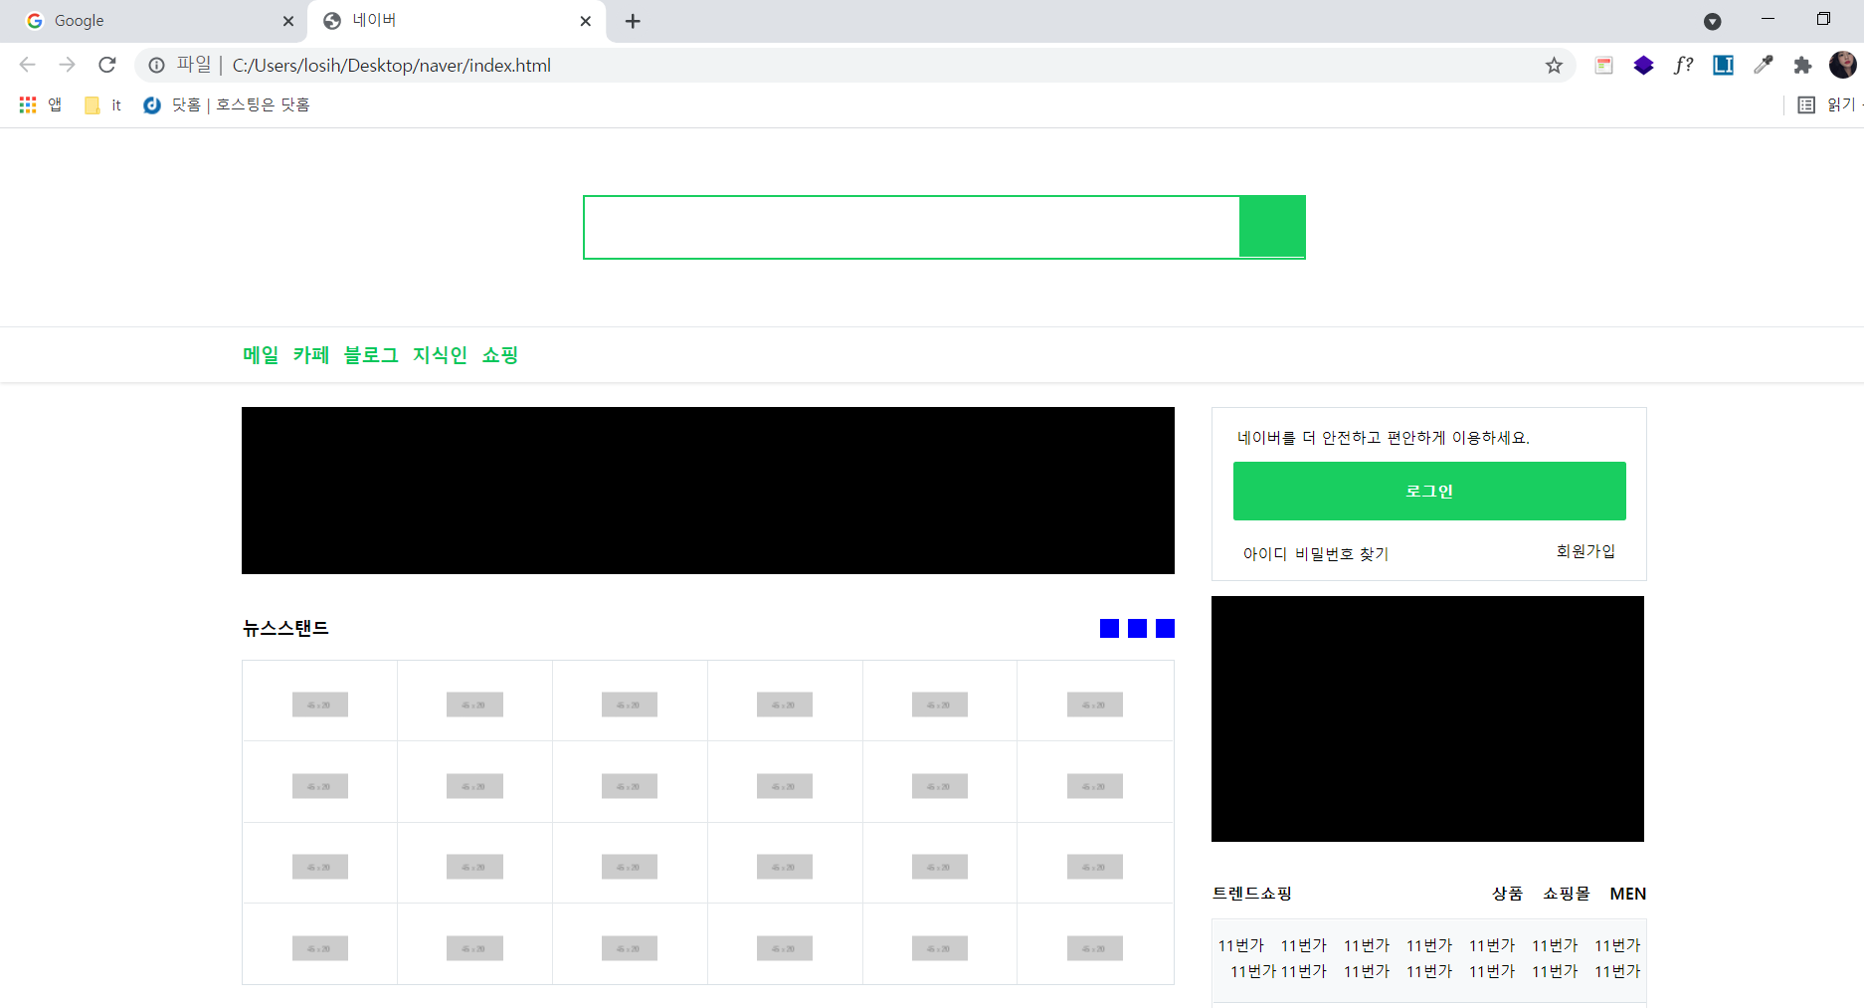Open the reading list icon
The image size is (1864, 1008).
(1806, 104)
